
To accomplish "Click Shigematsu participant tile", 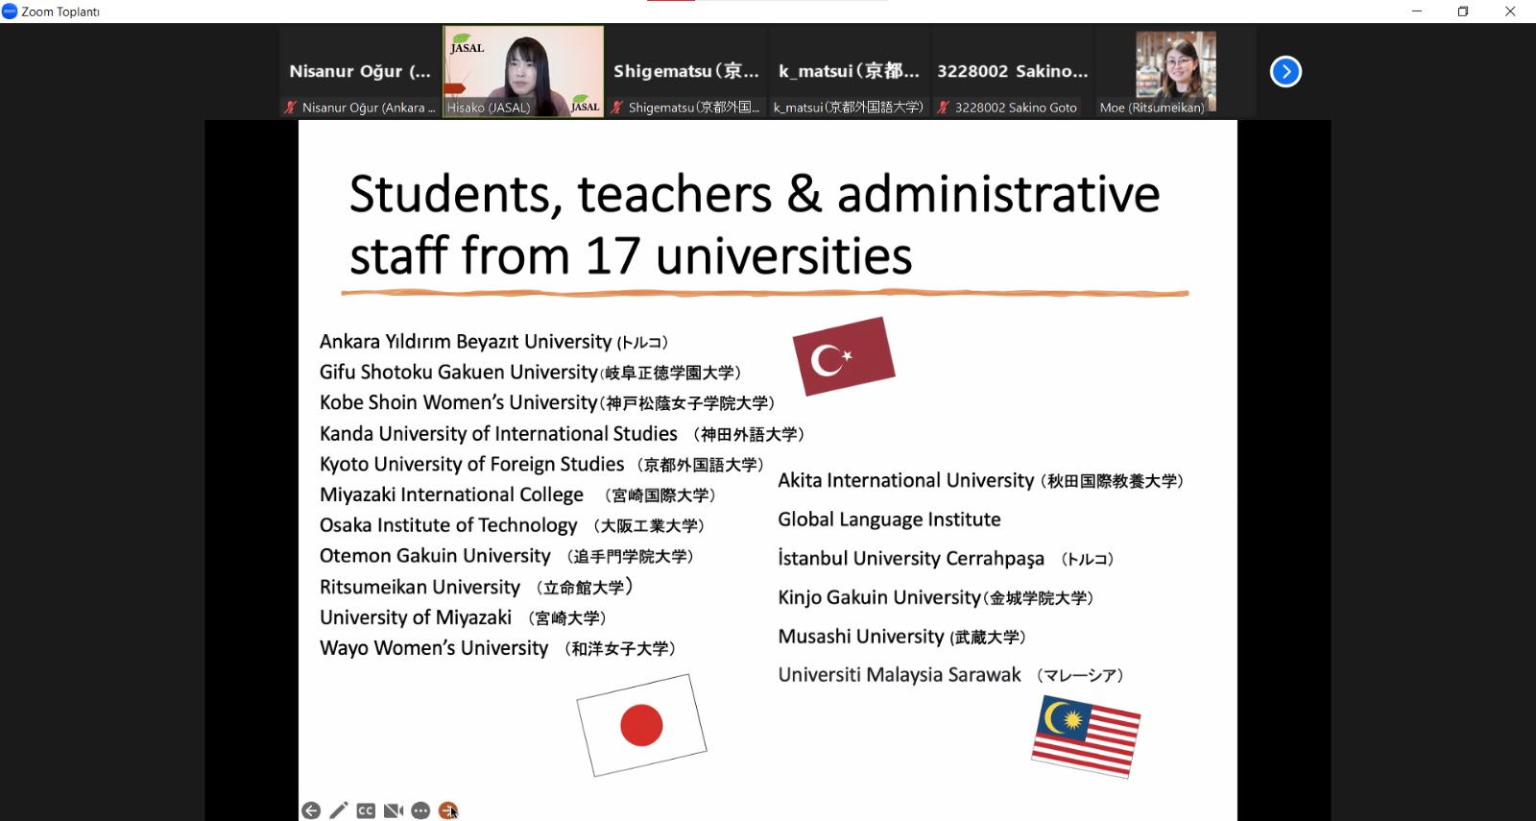I will [685, 71].
